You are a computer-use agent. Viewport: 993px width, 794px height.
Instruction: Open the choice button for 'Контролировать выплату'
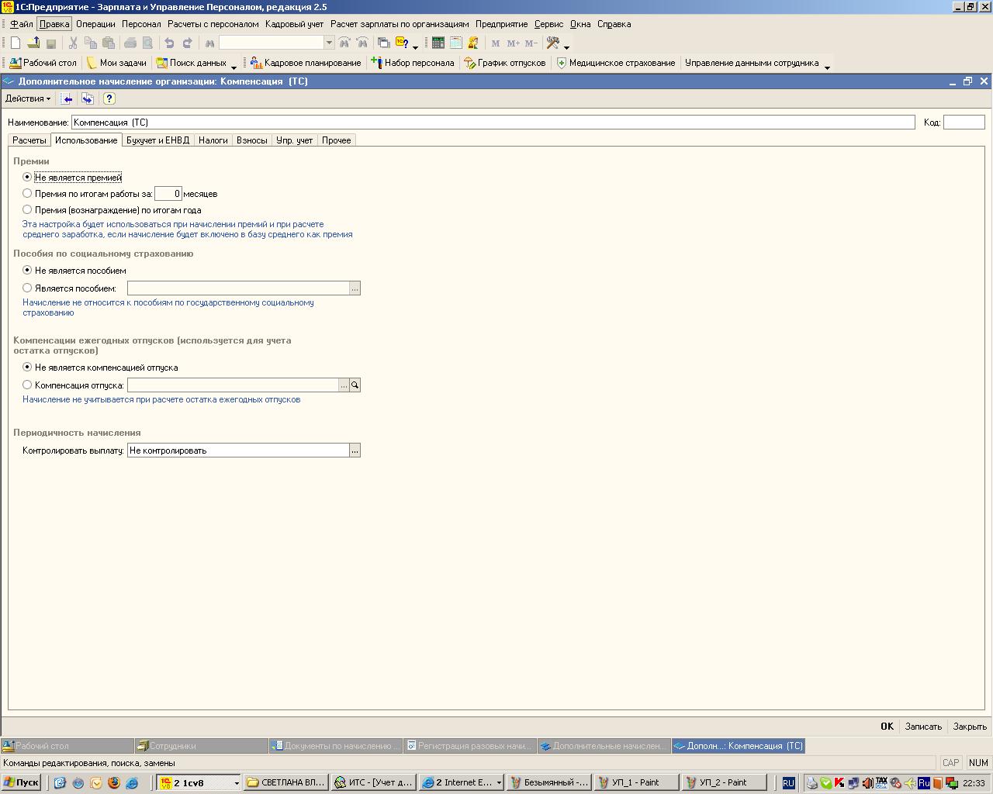pos(355,451)
